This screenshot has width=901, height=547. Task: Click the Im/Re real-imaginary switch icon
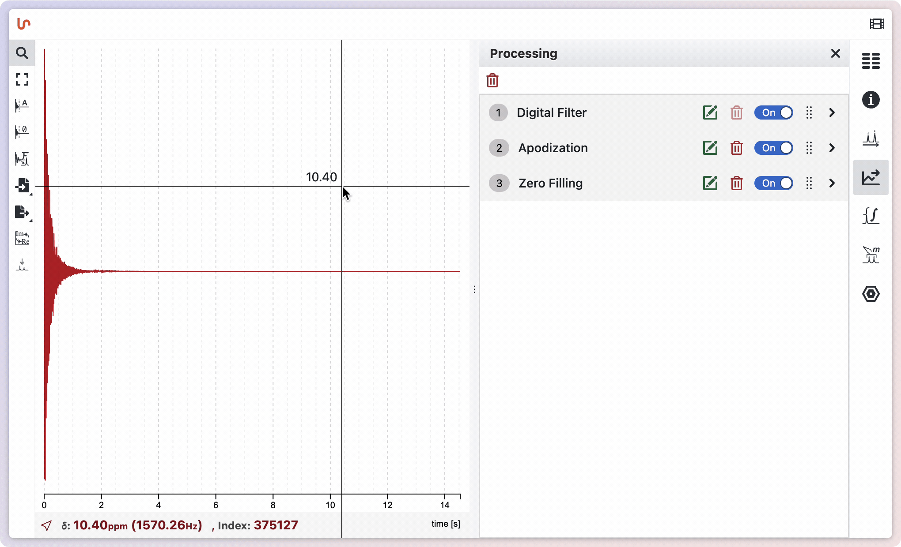point(22,238)
